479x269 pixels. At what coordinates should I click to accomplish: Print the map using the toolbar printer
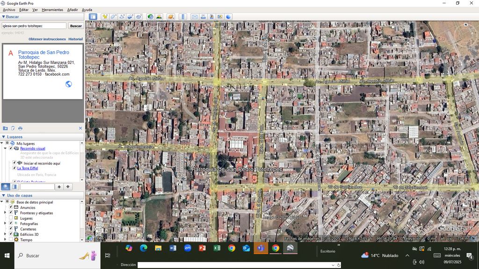tap(203, 16)
